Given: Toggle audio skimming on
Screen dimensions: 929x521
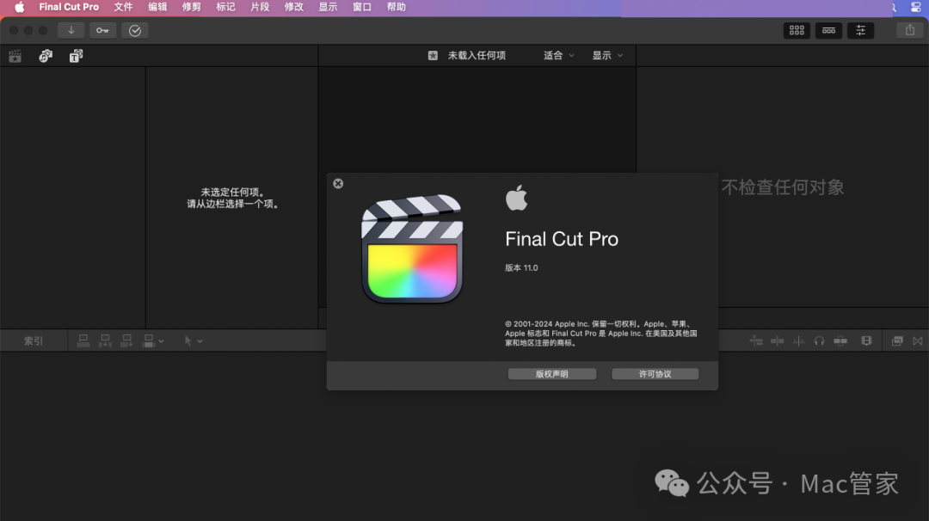Looking at the screenshot, I should [797, 340].
